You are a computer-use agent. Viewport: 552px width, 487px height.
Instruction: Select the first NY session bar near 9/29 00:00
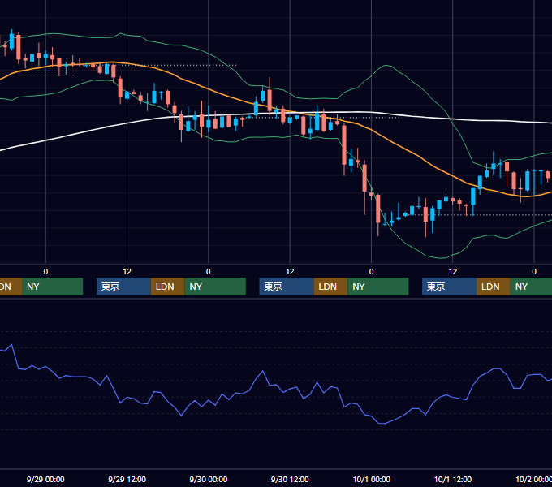pyautogui.click(x=52, y=287)
